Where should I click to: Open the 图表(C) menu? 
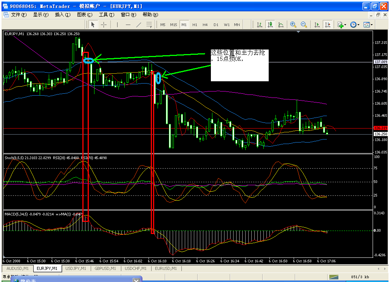pos(85,15)
